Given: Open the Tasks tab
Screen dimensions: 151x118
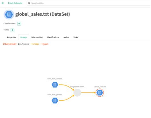Looking at the screenshot, I should (x=75, y=37).
